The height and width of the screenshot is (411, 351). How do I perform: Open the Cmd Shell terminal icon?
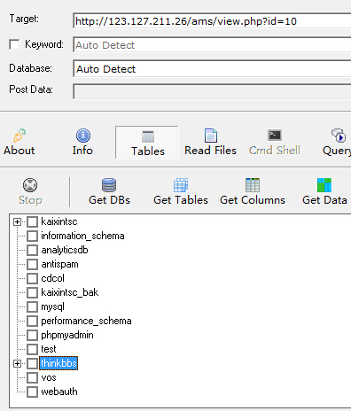point(275,136)
